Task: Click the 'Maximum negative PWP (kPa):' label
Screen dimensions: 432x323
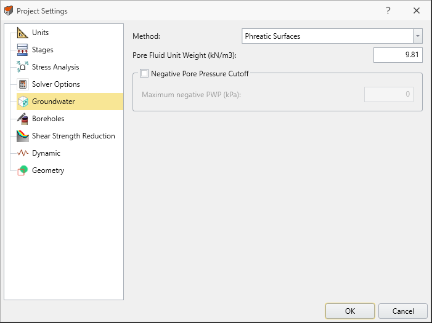Action: click(192, 95)
